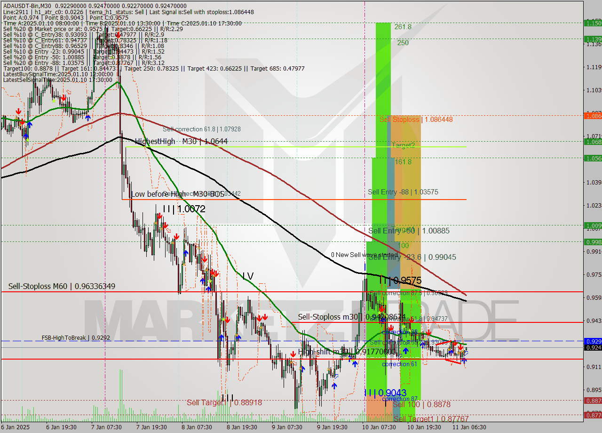This screenshot has width=602, height=433.
Task: Click the '261.8' Fibonacci level label
Action: 403,27
